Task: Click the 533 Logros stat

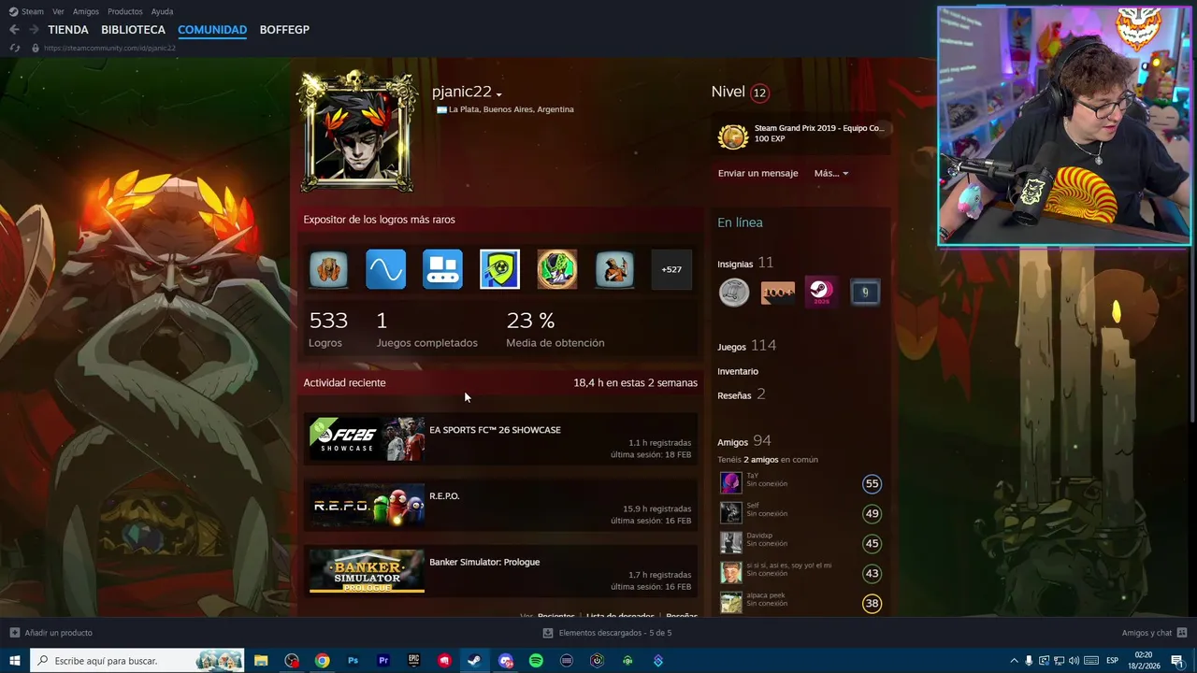Action: (x=328, y=329)
